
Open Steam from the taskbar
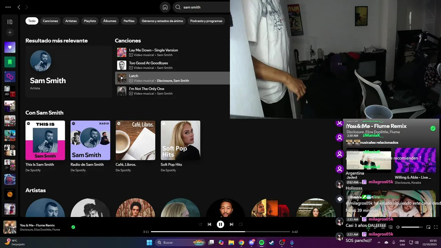pyautogui.click(x=271, y=242)
